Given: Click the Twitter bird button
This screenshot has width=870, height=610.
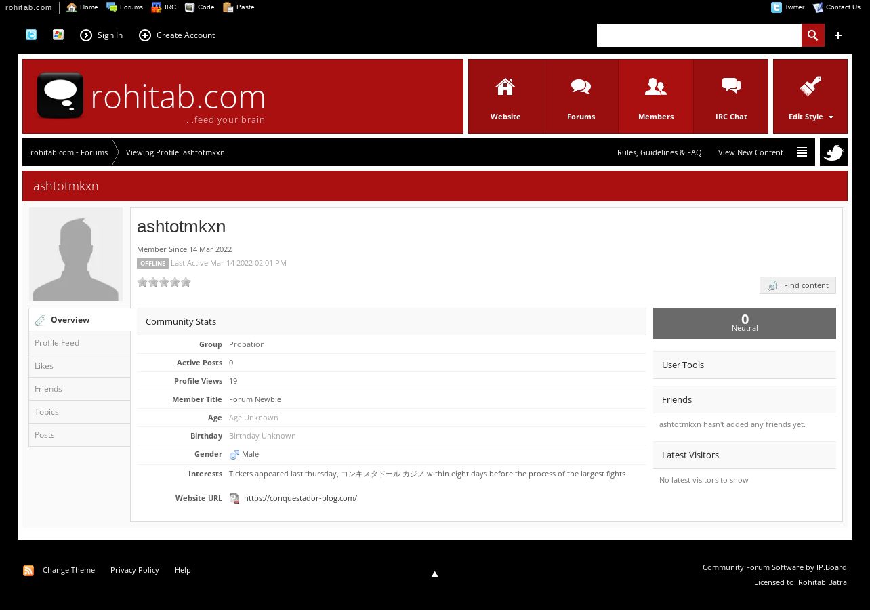Looking at the screenshot, I should (x=833, y=152).
